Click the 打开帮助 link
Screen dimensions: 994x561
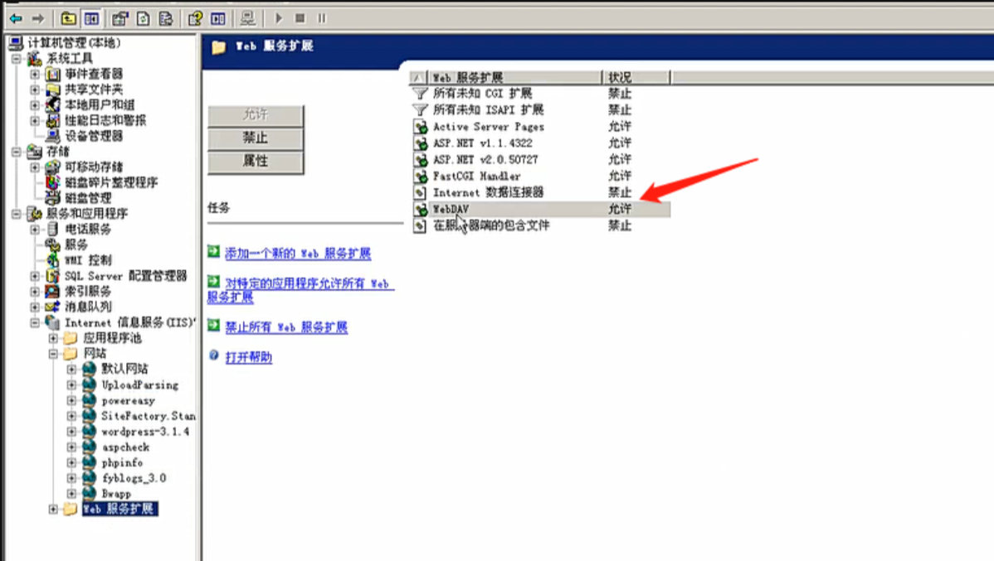click(x=249, y=357)
